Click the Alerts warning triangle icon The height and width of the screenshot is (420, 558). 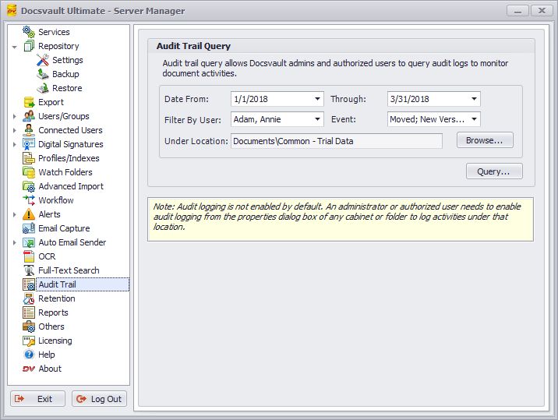click(x=29, y=214)
